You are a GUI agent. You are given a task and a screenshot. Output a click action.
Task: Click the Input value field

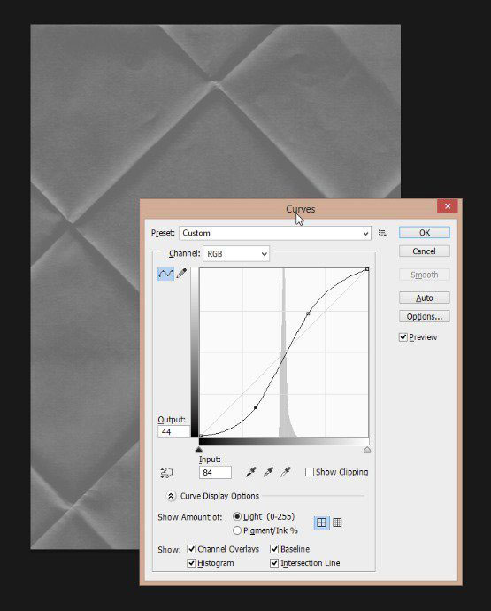pos(215,473)
